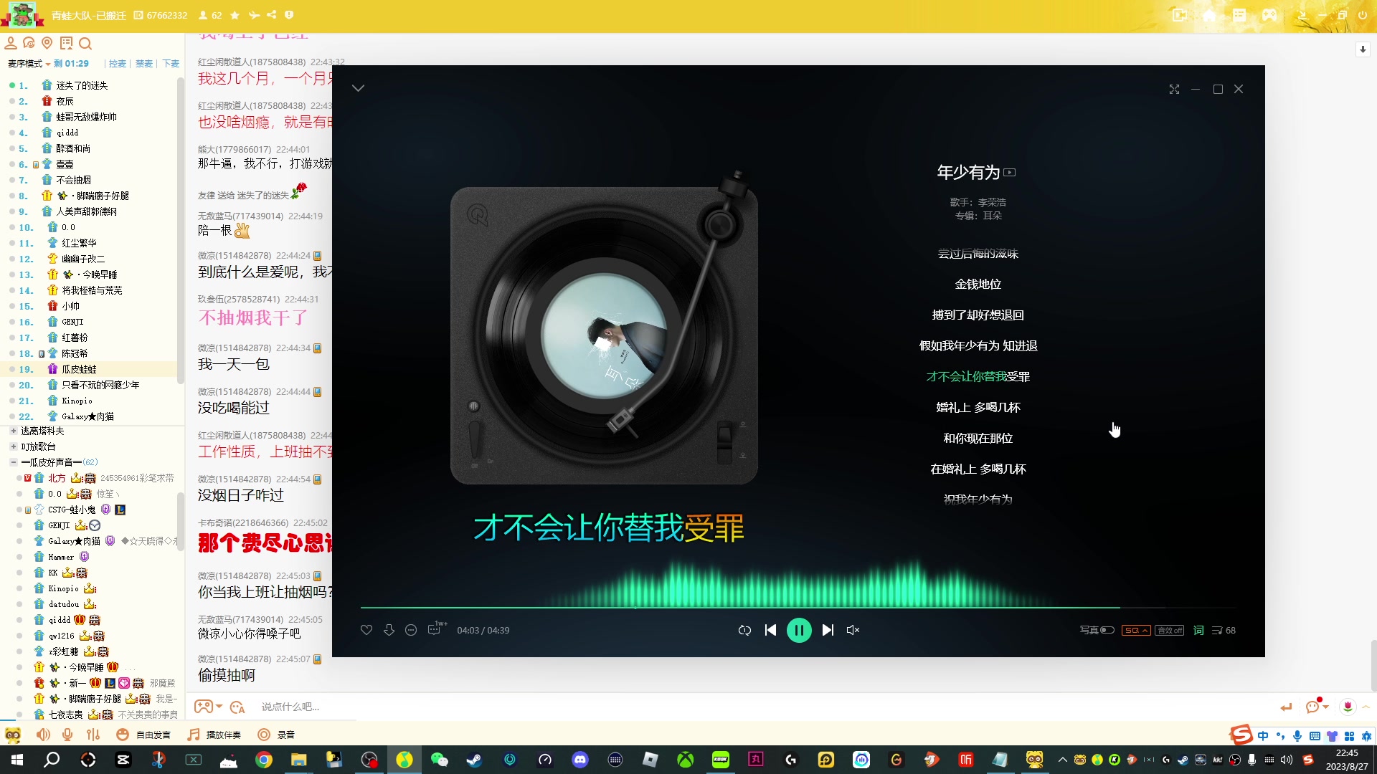This screenshot has width=1377, height=774.
Task: Like the current song with heart icon
Action: tap(366, 630)
